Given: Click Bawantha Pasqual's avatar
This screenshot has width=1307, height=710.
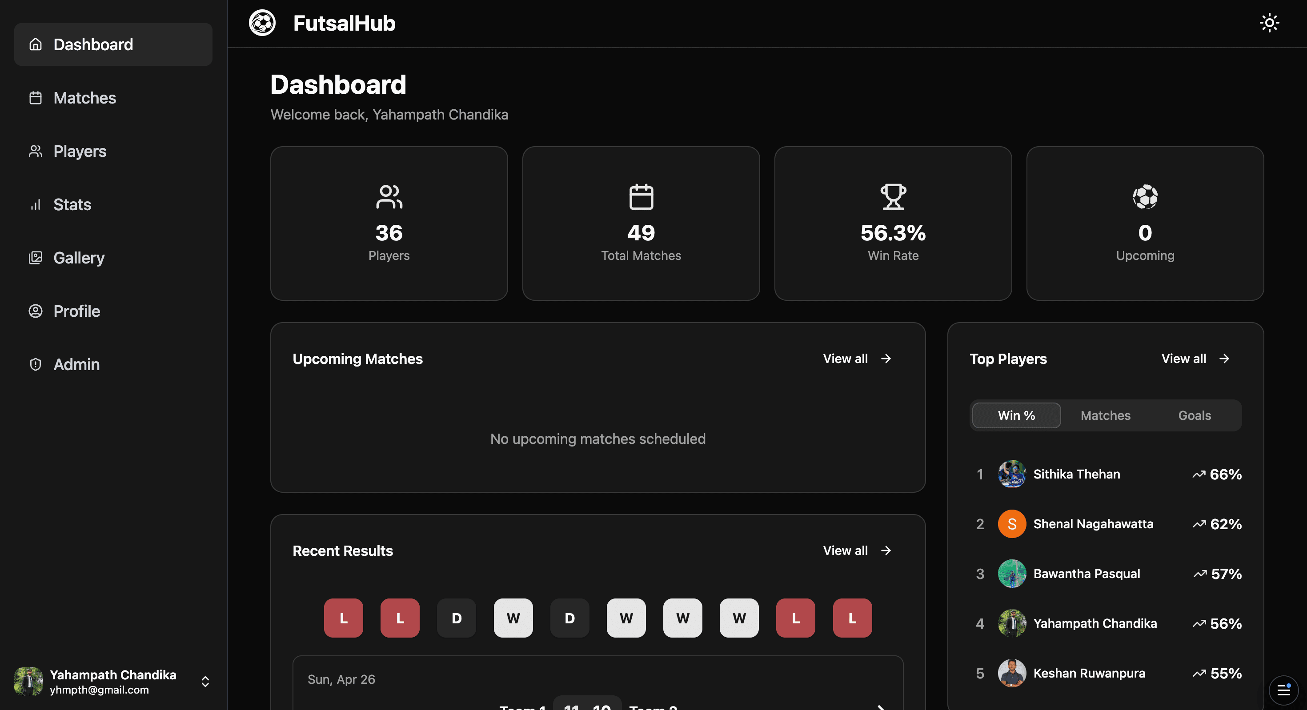Looking at the screenshot, I should pos(1012,573).
